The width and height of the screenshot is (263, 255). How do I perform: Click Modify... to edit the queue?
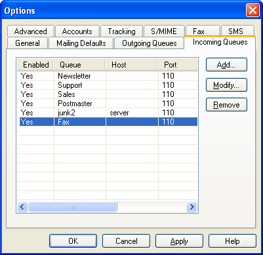tap(226, 85)
